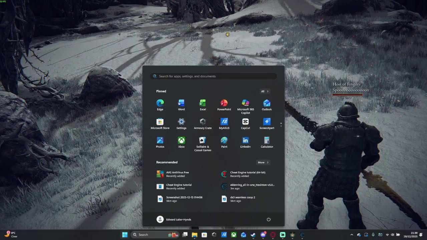427x240 pixels.
Task: Launch CapCut pinned app
Action: coord(246,123)
